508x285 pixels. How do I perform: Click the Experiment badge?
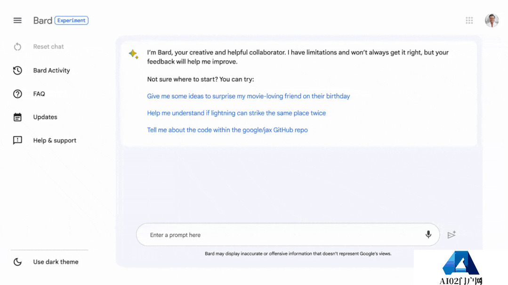tap(71, 20)
